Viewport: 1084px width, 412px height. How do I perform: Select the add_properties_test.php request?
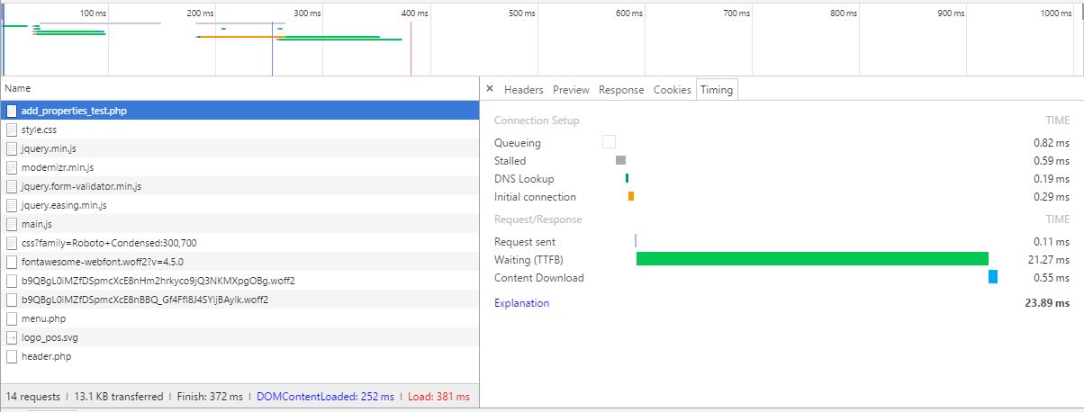[74, 111]
